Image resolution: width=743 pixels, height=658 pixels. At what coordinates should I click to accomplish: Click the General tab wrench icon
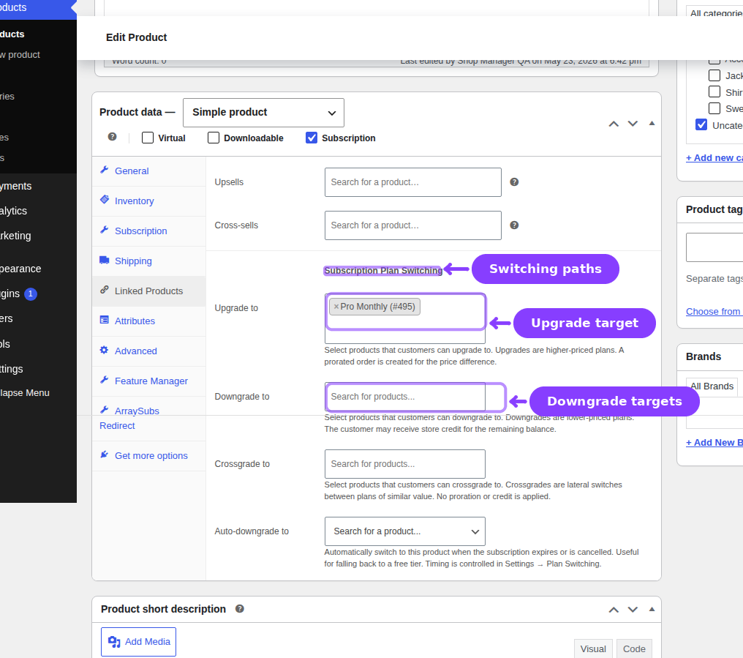pos(105,170)
